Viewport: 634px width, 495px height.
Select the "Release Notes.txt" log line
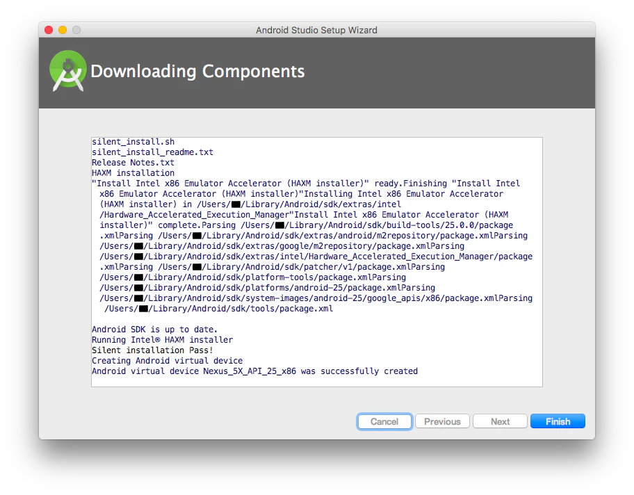point(133,163)
